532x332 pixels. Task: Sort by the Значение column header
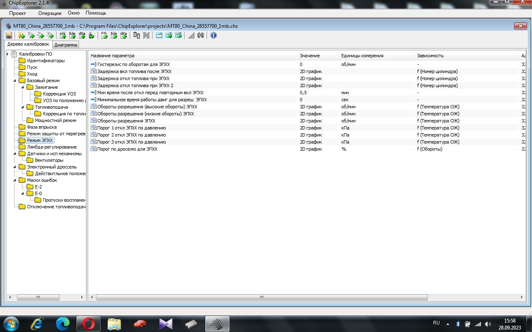(310, 56)
